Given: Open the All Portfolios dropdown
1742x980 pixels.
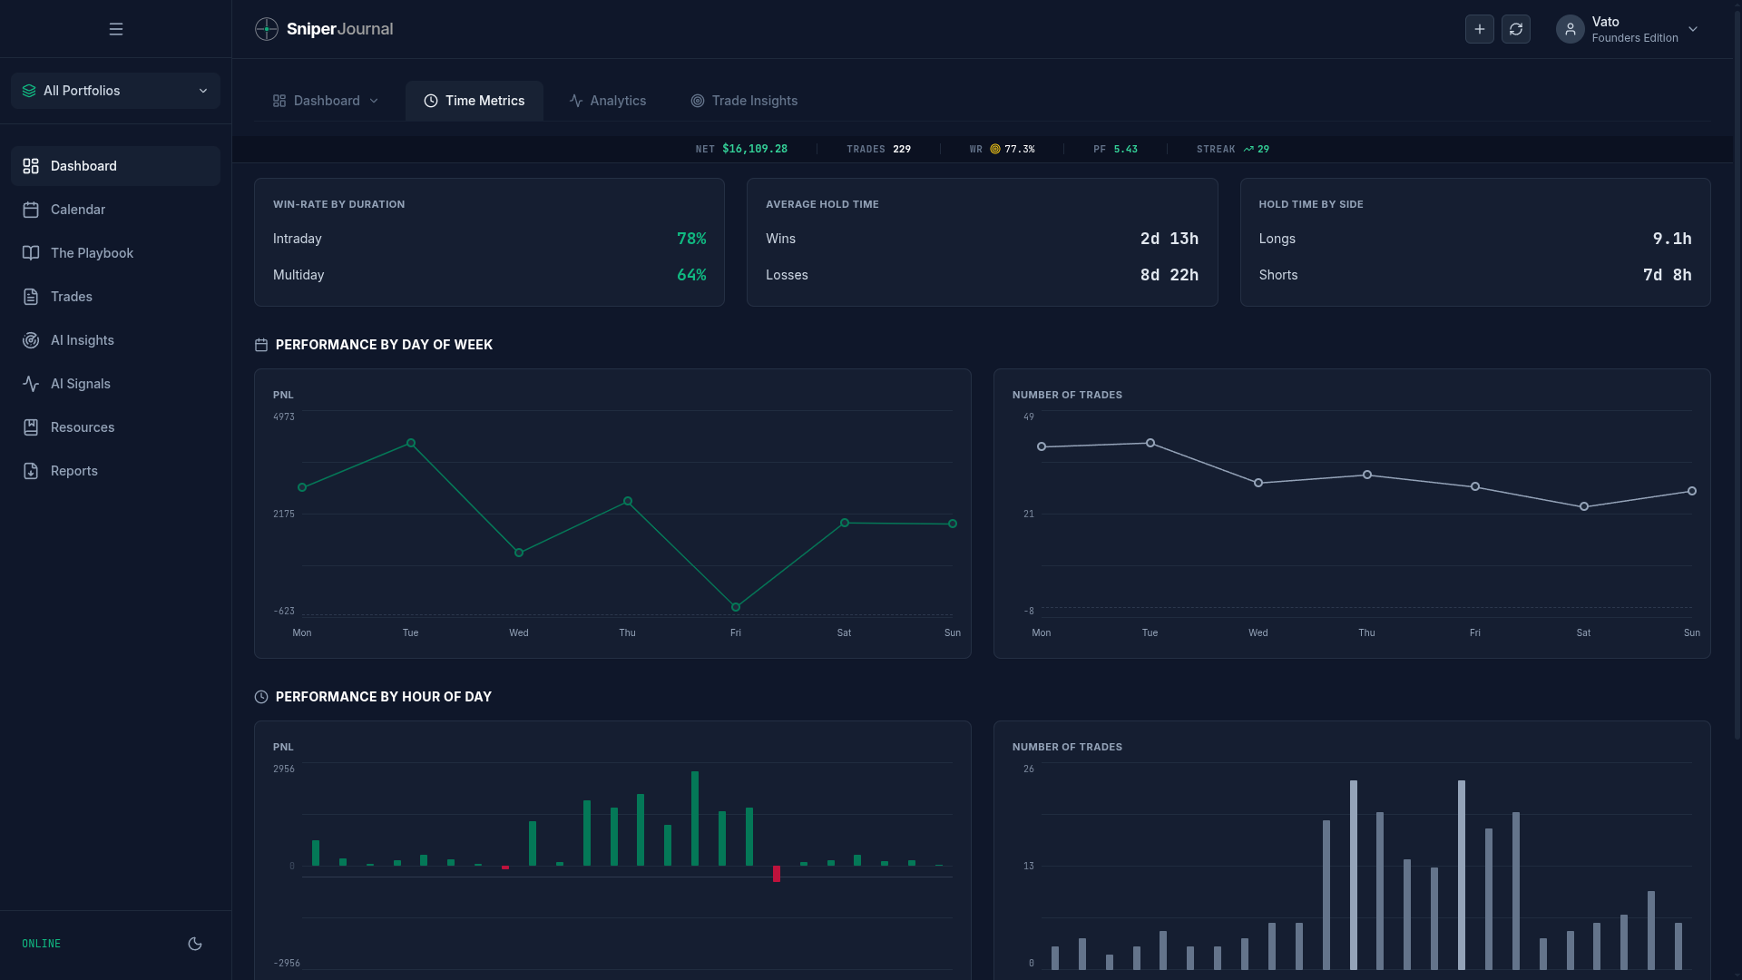Looking at the screenshot, I should [116, 91].
